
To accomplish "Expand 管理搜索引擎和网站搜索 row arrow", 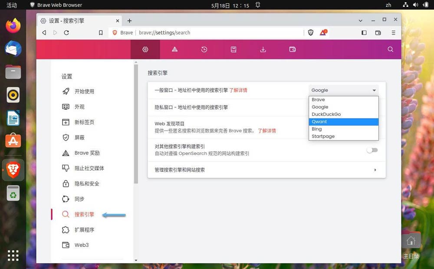I will [375, 170].
